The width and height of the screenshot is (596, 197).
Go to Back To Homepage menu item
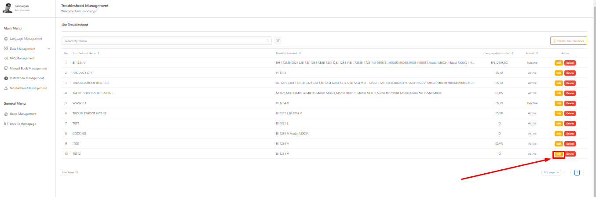point(23,124)
